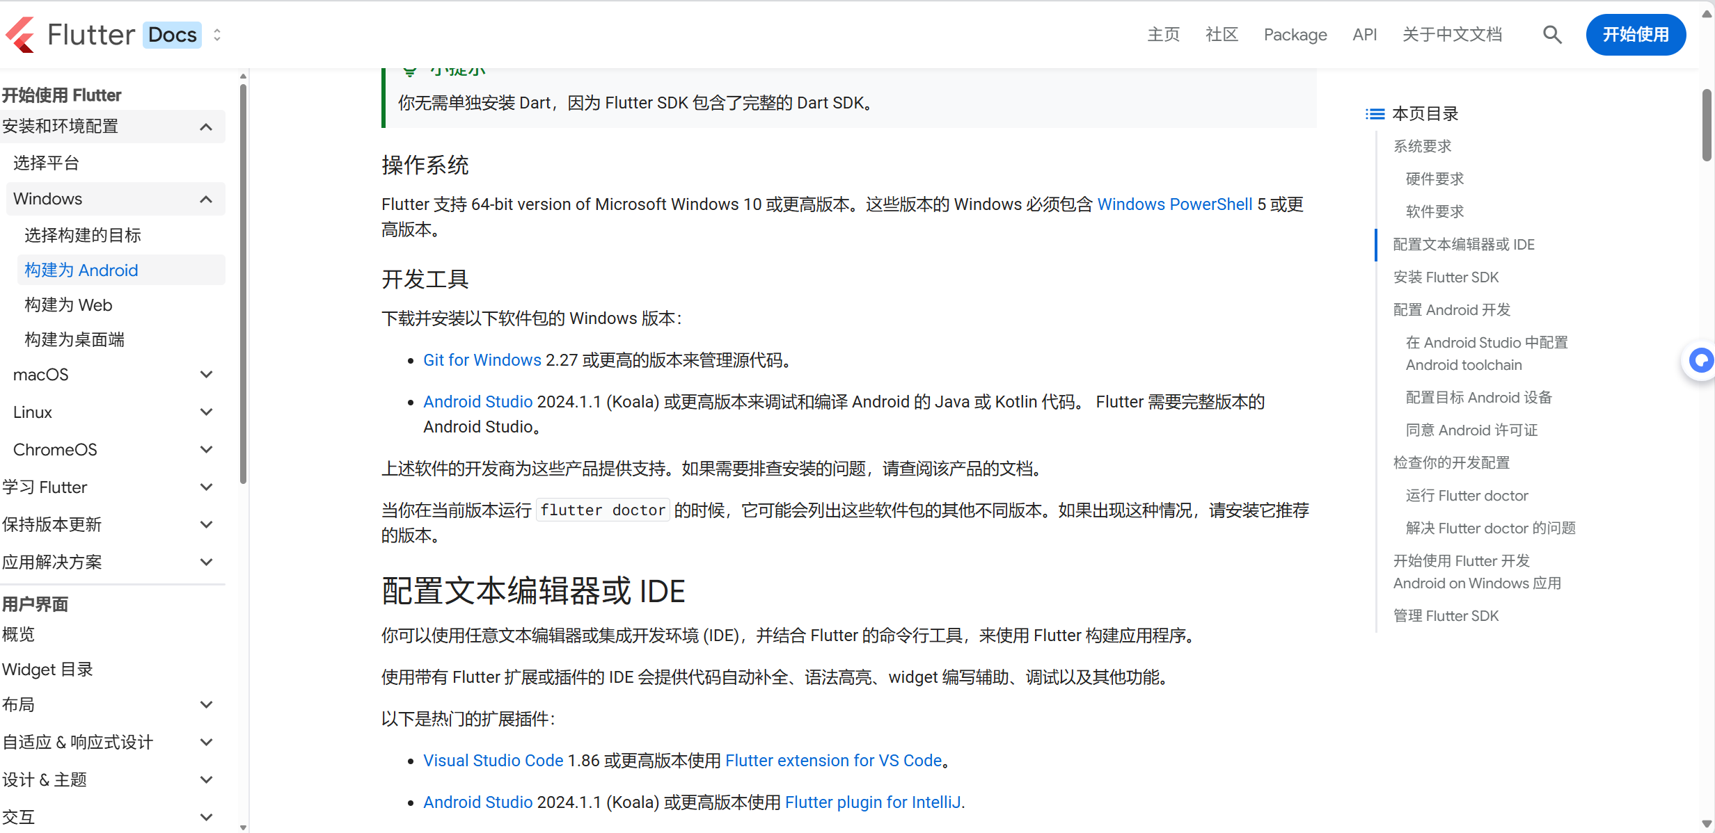Select 构建为 Android in the sidebar
Viewport: 1715px width, 833px height.
coord(81,270)
